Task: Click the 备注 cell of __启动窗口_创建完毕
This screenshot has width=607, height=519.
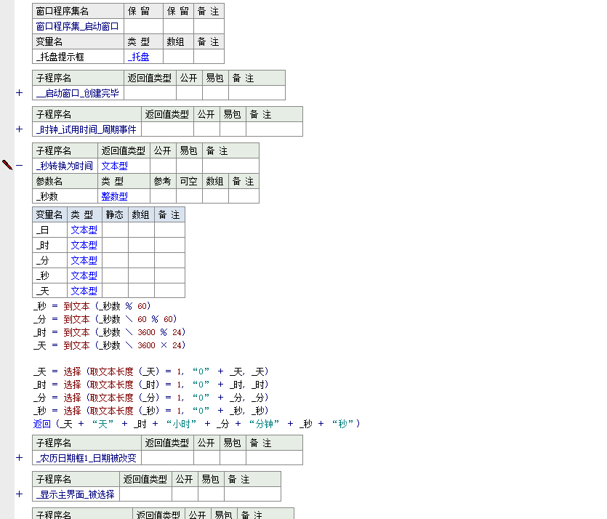Action: click(257, 93)
